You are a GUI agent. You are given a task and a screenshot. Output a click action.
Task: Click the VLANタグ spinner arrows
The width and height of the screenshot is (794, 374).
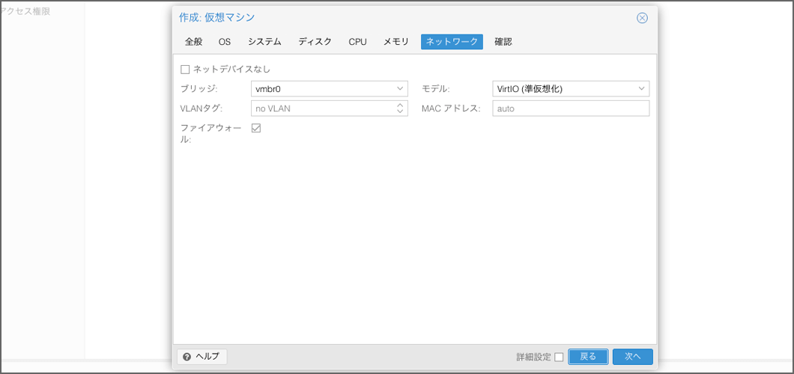click(400, 108)
